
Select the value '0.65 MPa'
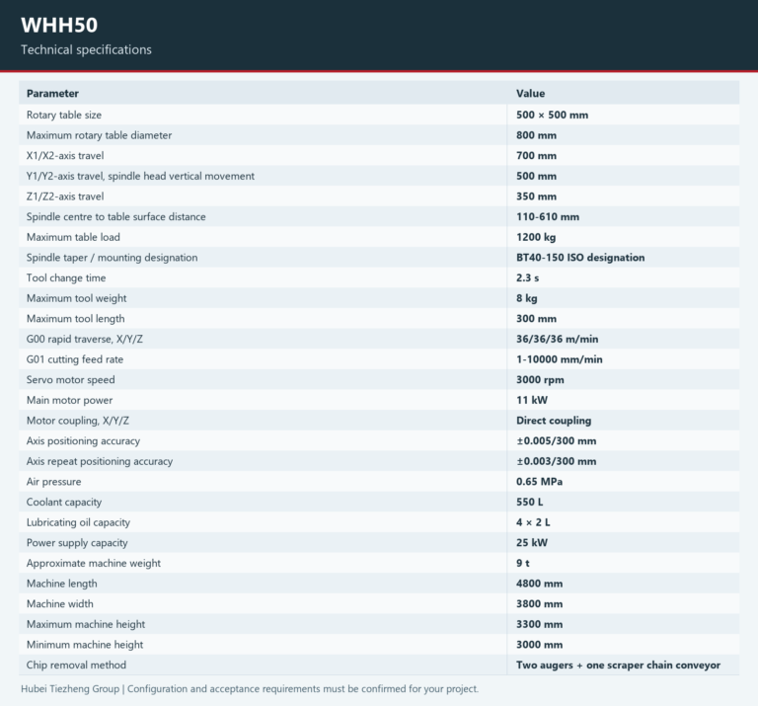click(539, 482)
